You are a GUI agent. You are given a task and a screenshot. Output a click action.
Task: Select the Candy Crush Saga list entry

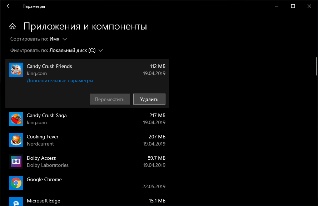[x=87, y=119]
